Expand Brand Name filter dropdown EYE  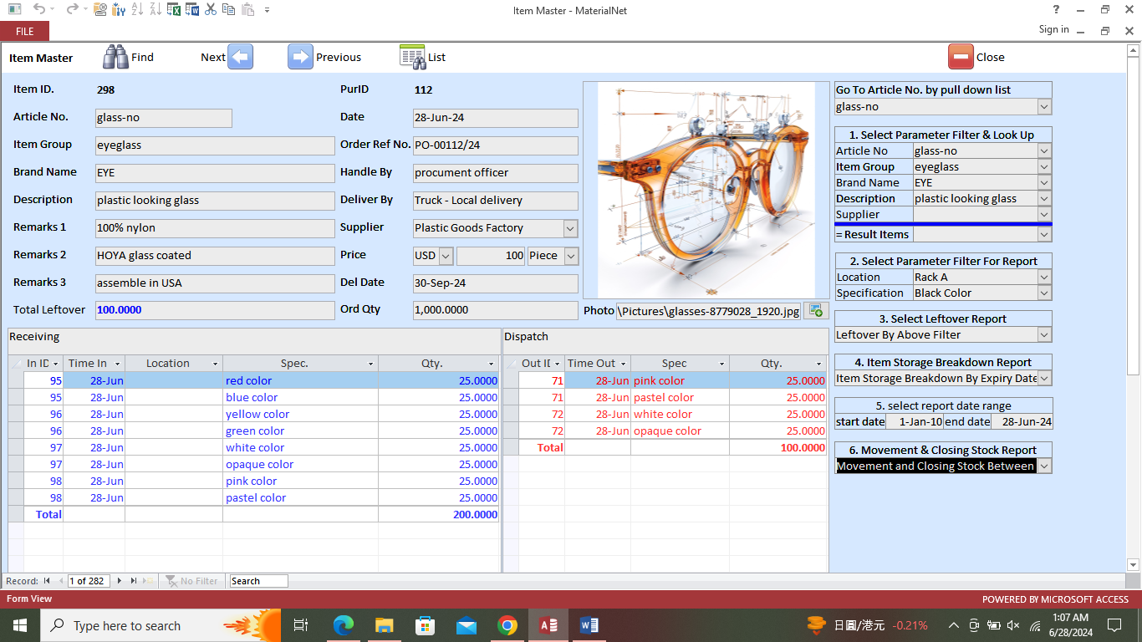[1044, 183]
